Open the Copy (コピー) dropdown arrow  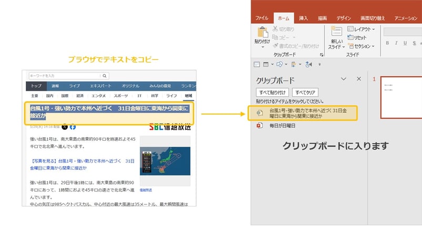pos(294,37)
